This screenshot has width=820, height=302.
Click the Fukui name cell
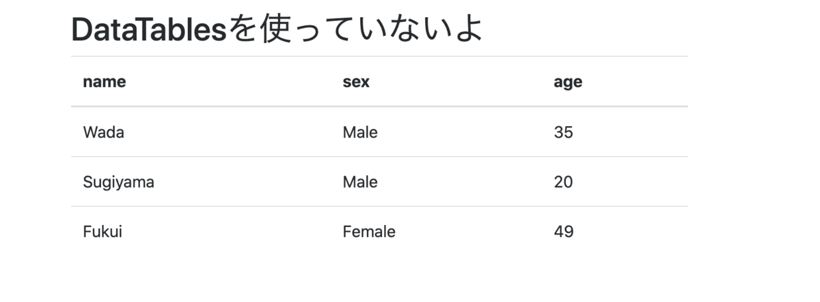(102, 232)
